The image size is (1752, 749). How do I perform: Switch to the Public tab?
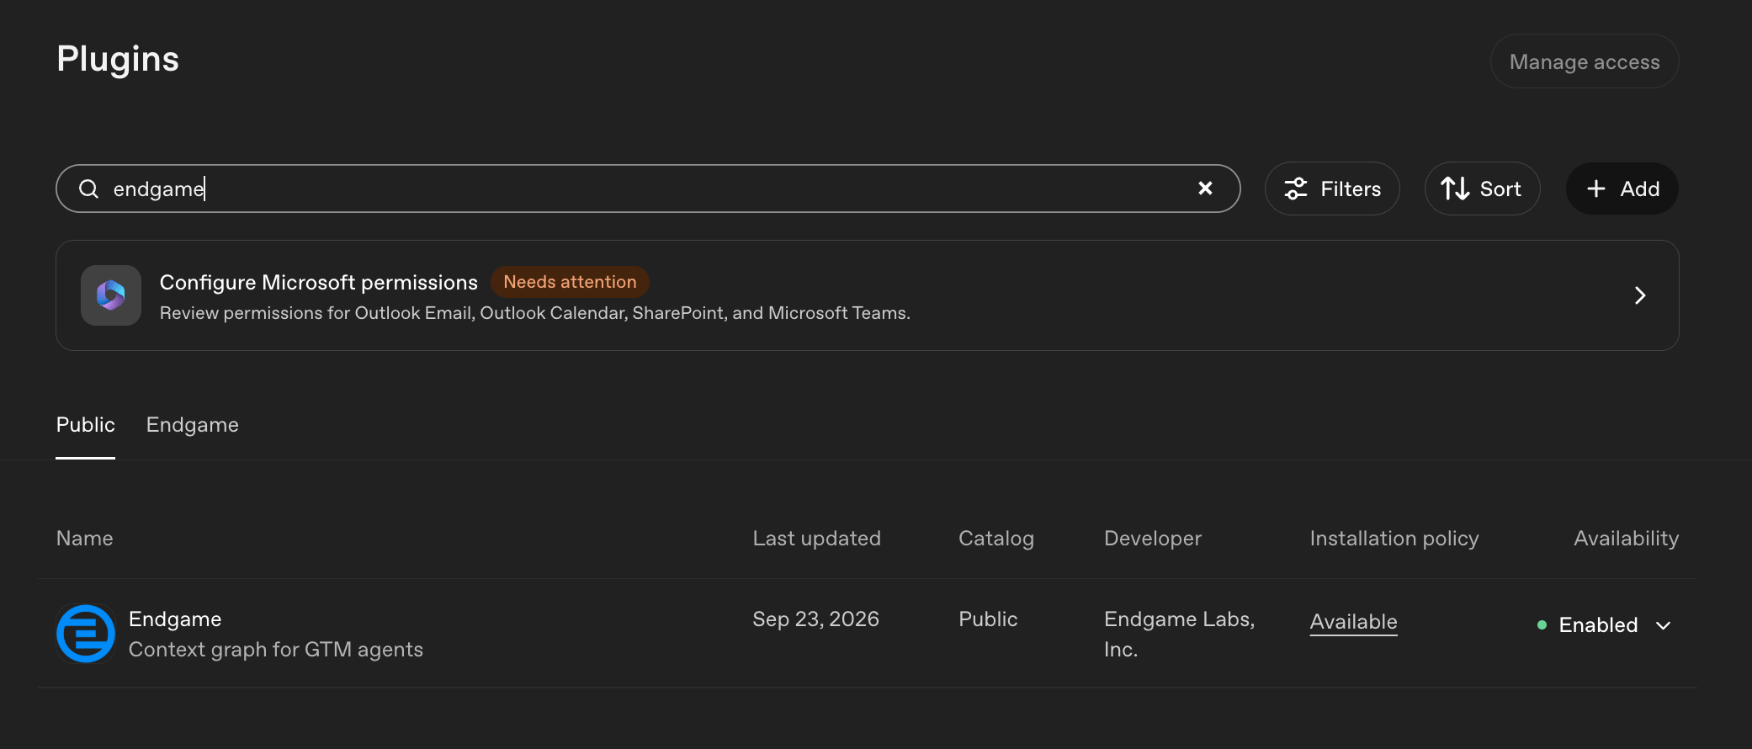[x=86, y=425]
